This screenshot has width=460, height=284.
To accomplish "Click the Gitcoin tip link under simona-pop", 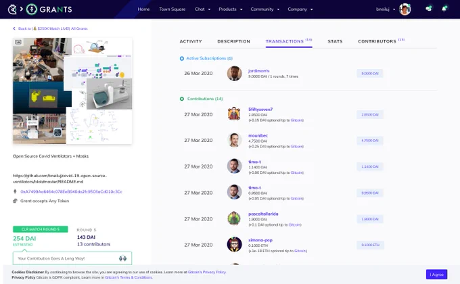I will pyautogui.click(x=300, y=251).
